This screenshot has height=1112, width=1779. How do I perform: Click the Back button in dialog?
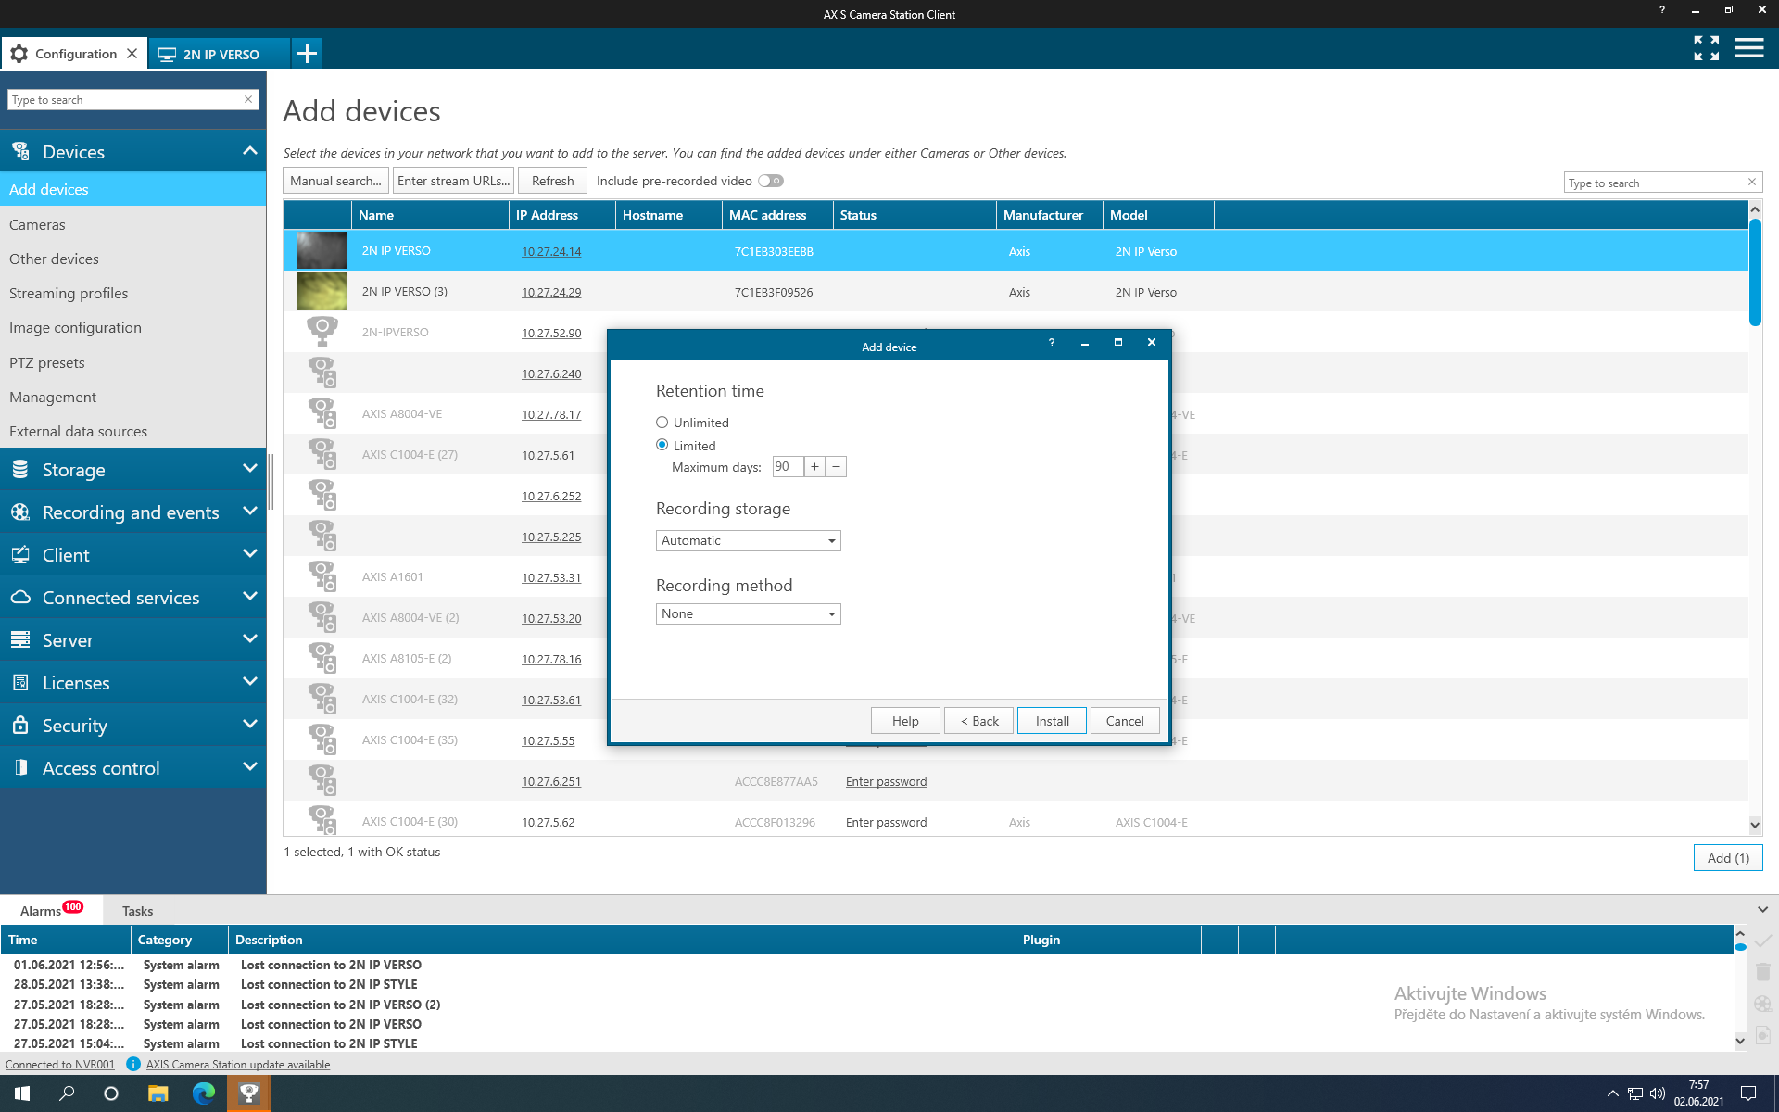click(978, 721)
